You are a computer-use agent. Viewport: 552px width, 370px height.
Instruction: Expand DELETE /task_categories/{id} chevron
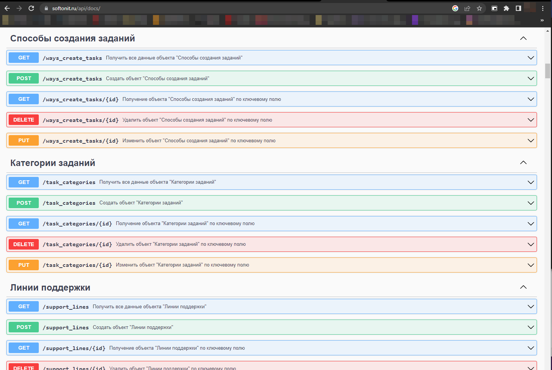tap(531, 244)
